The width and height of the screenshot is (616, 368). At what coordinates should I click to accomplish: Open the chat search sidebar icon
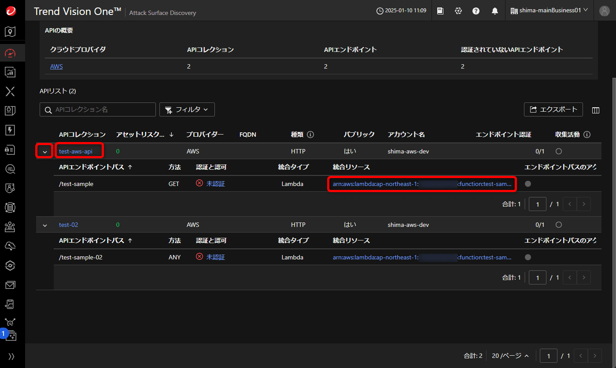pyautogui.click(x=10, y=169)
